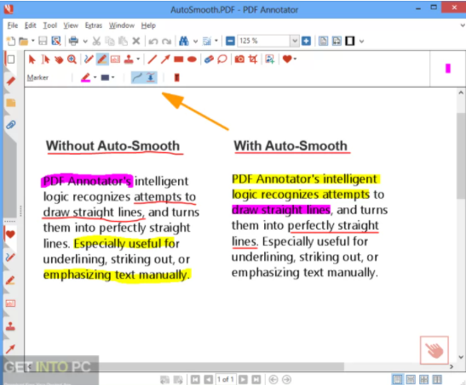Open the binoculars Find tool

click(184, 41)
